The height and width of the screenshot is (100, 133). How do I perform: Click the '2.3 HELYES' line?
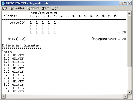tap(14, 75)
